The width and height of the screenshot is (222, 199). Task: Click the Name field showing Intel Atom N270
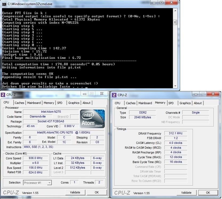(x=51, y=112)
